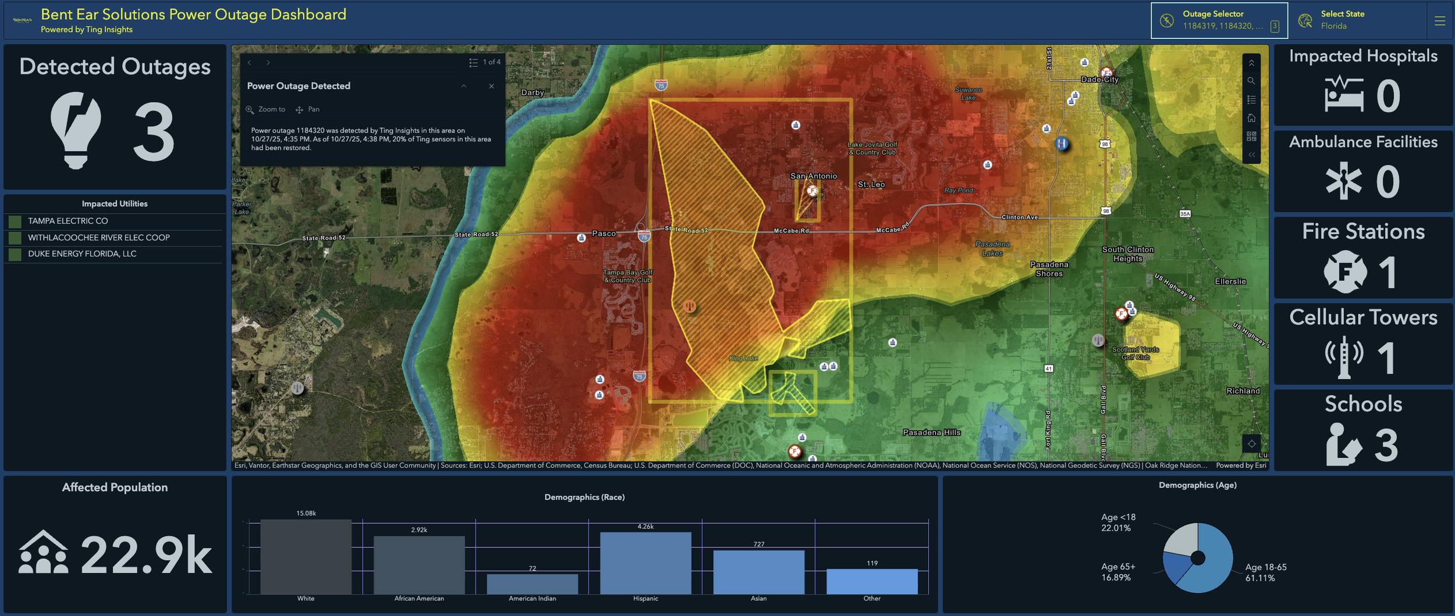Click the '15.08k' label above White bar
Screen dimensions: 1455x616
click(306, 513)
